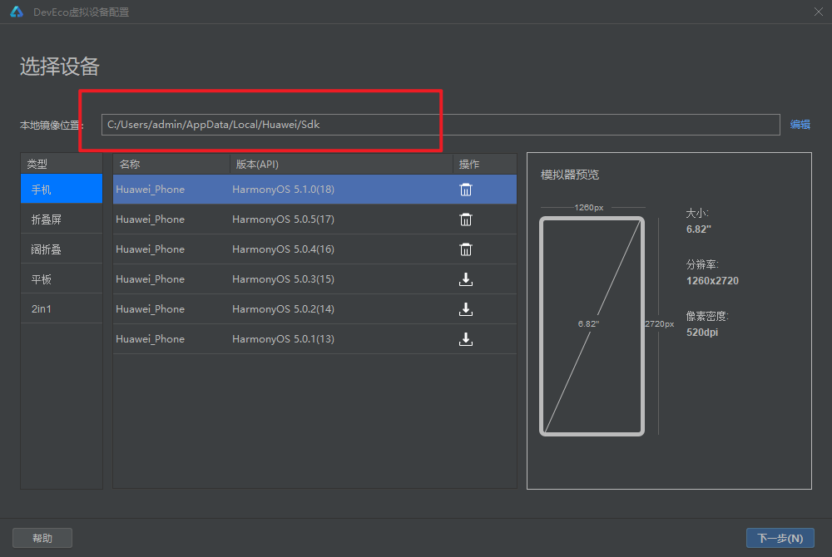Screen dimensions: 832x557
Task: Select the 手机 device type
Action: tap(62, 190)
